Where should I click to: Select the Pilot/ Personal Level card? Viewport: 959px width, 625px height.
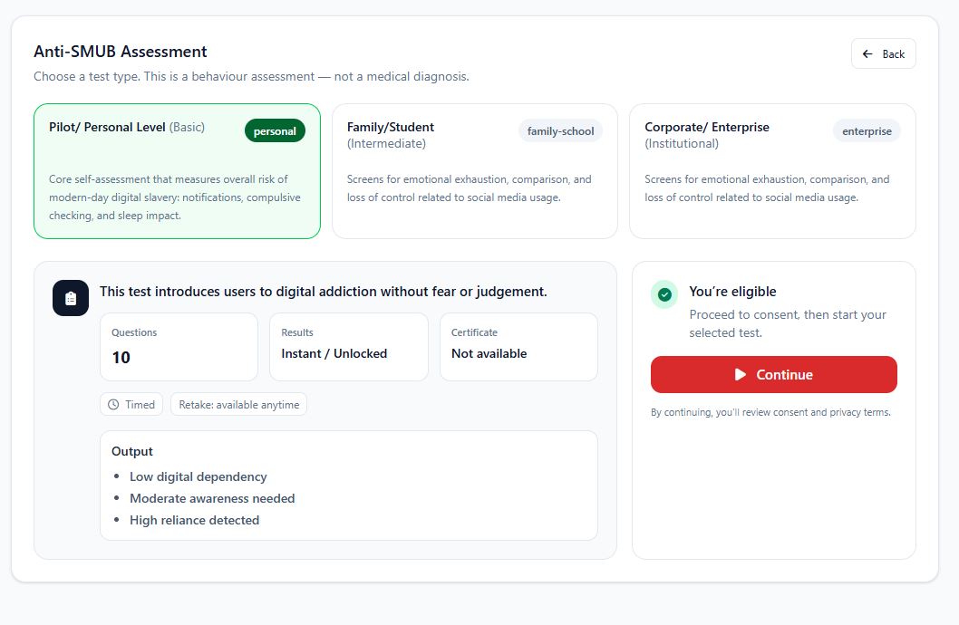coord(177,171)
